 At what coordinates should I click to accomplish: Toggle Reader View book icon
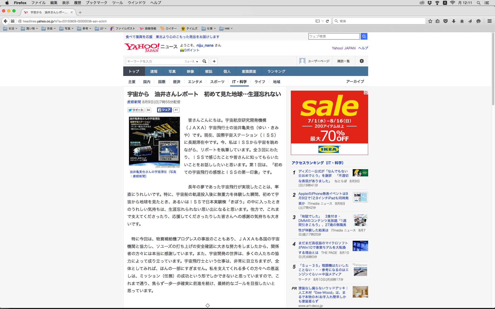318,21
